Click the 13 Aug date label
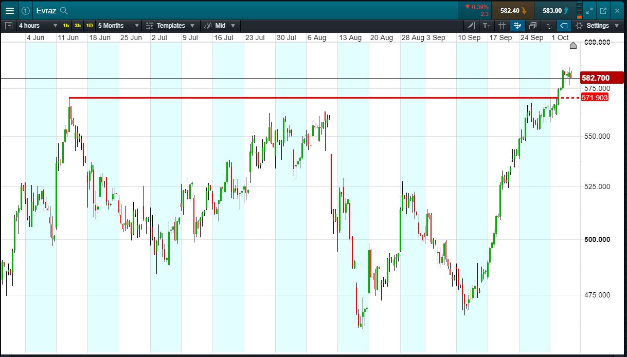Screen dimensions: 627x357 [350, 37]
